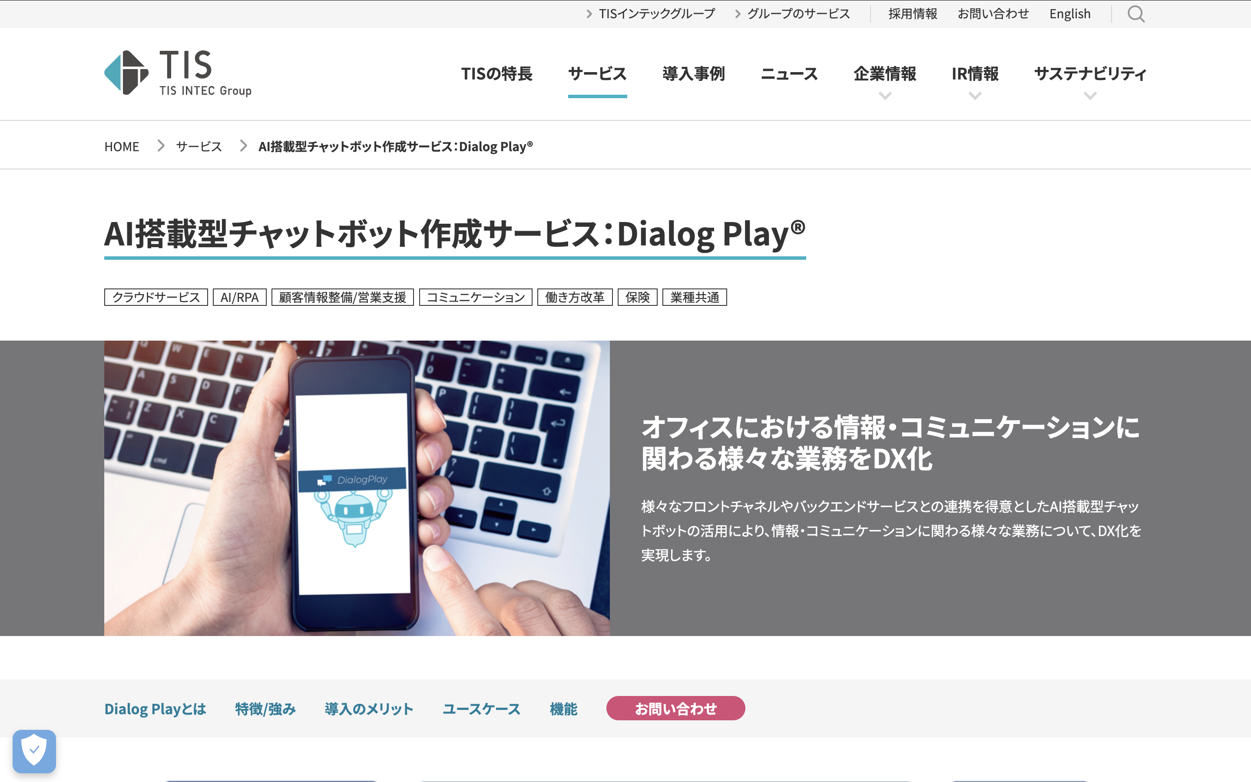Expand the IR情報 dropdown chevron
This screenshot has width=1251, height=782.
[975, 96]
